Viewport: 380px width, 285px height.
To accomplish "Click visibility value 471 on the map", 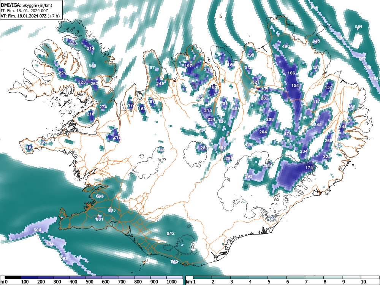I will coord(287,134).
